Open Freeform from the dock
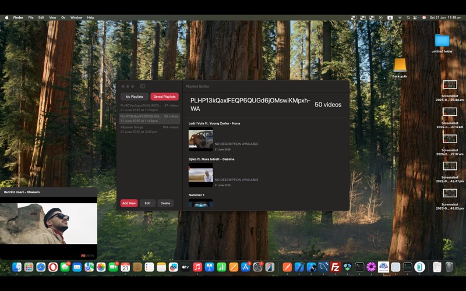 pos(173,267)
